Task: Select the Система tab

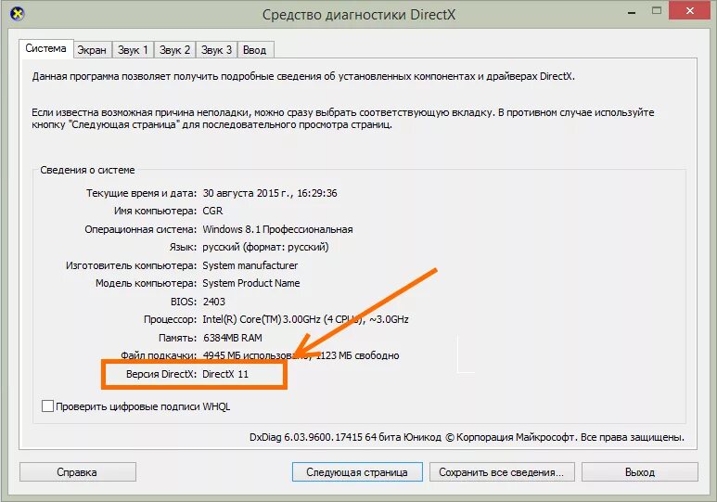Action: [45, 48]
